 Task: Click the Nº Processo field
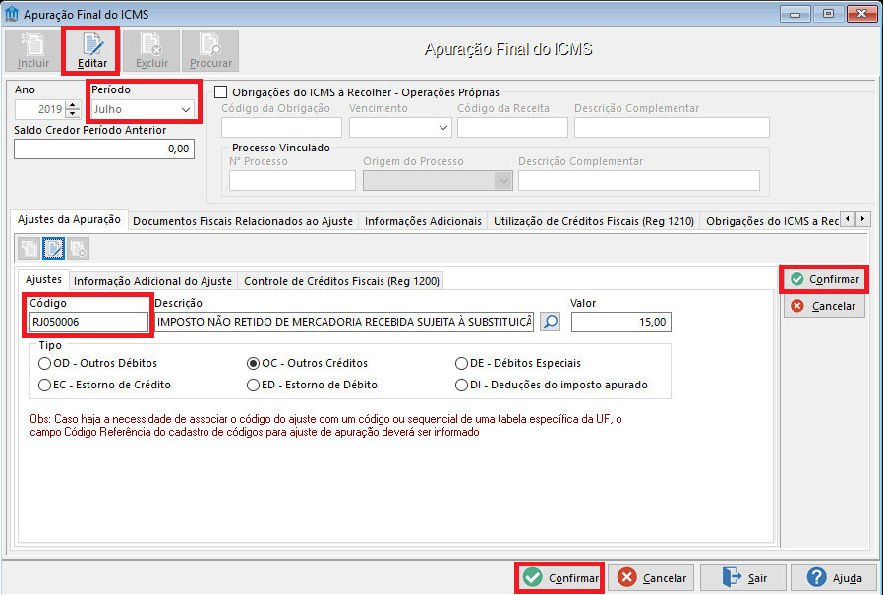[292, 181]
